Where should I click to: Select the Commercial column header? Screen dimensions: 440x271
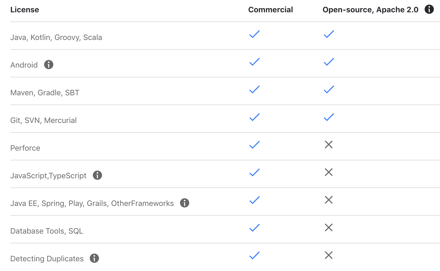point(271,9)
